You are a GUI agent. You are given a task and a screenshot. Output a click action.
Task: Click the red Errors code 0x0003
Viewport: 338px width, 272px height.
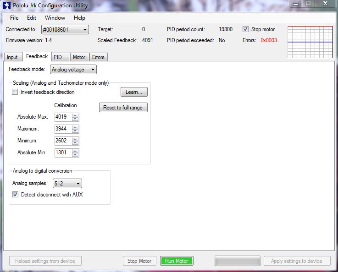(269, 40)
